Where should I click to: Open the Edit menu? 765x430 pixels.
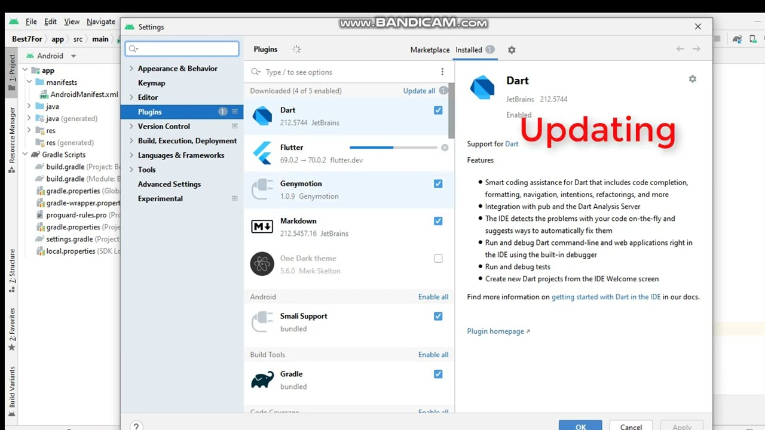[x=50, y=21]
